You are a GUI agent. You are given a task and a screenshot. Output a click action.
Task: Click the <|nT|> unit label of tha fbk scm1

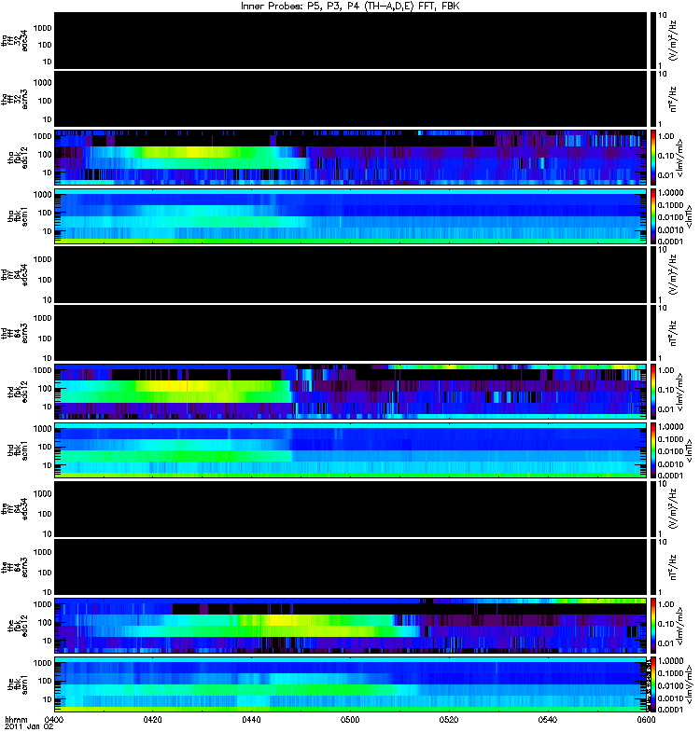pyautogui.click(x=689, y=216)
